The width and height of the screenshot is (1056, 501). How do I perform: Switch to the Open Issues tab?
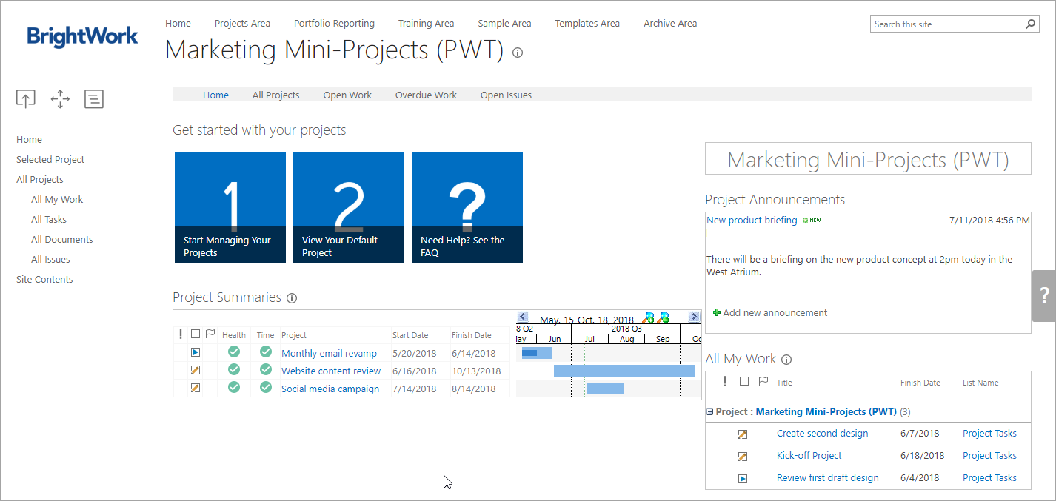pos(506,95)
